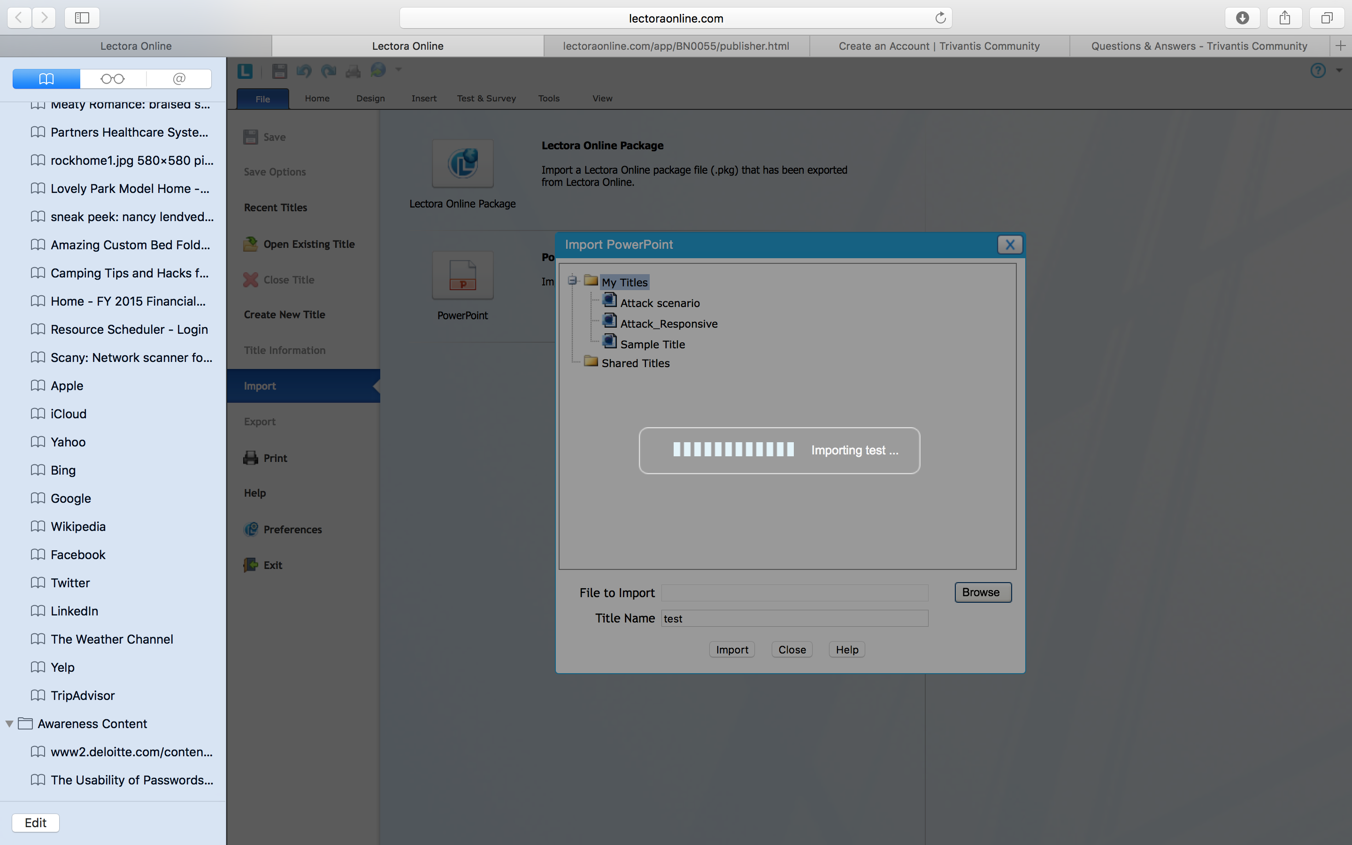This screenshot has width=1352, height=845.
Task: Click the Lectora help question mark icon
Action: pyautogui.click(x=1318, y=70)
